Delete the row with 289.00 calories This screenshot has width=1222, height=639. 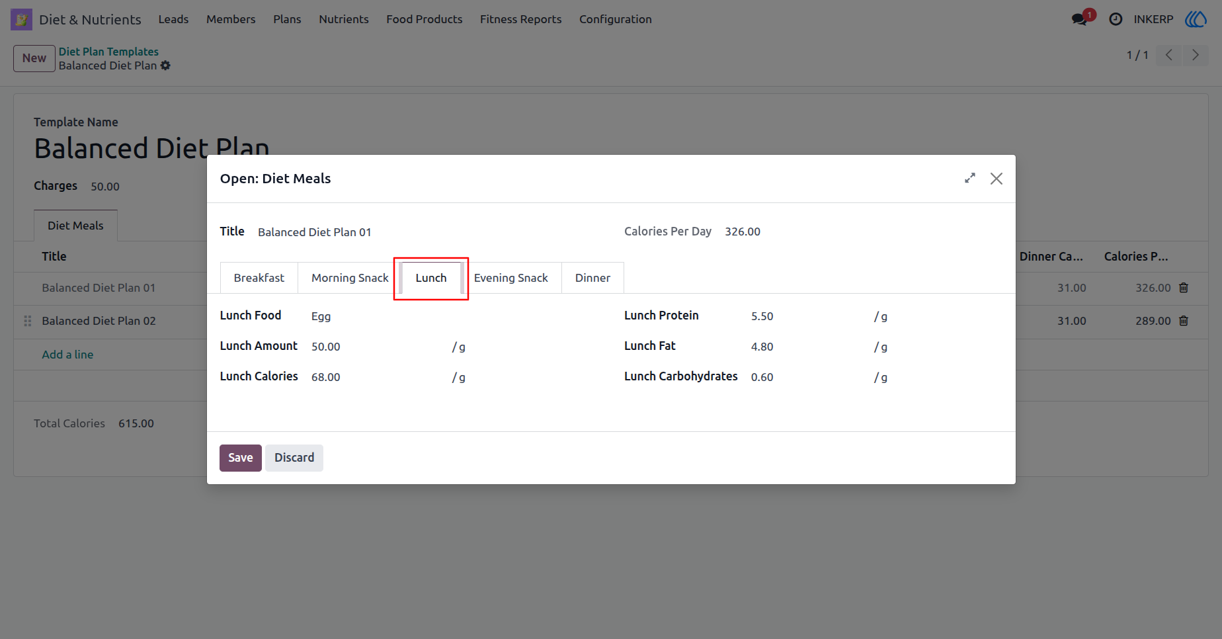click(x=1184, y=321)
